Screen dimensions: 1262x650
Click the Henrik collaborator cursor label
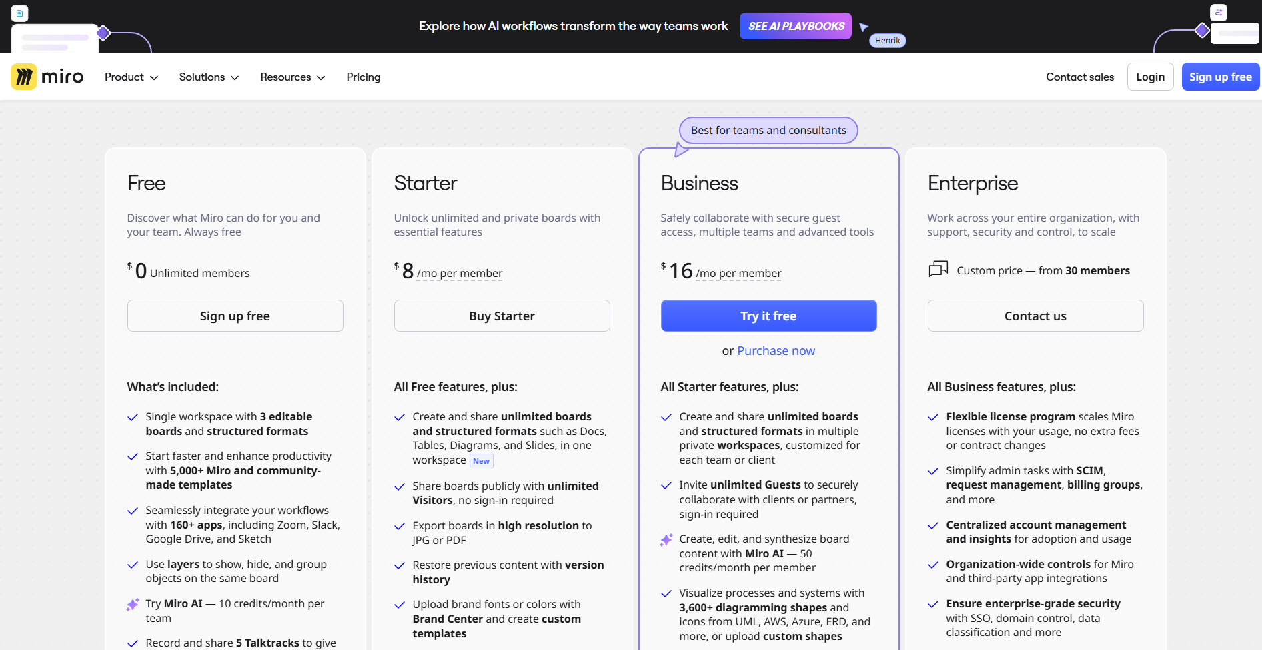coord(887,40)
